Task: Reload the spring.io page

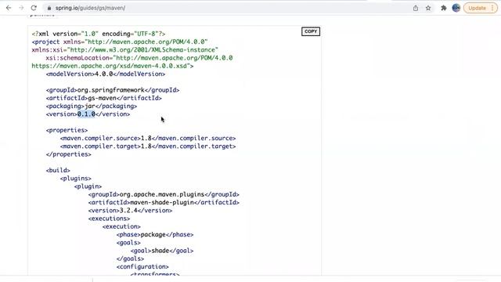Action: click(x=34, y=8)
